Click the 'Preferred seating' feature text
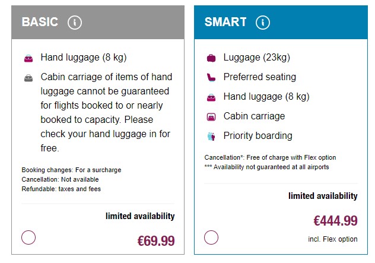The width and height of the screenshot is (375, 263). (259, 77)
